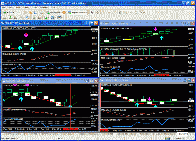Zoom out on the chart
Screen dimensions: 196x141
(x=27, y=18)
